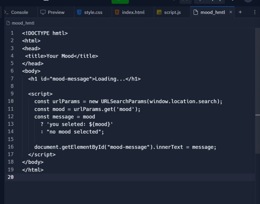Screen dimensions: 260x204
Task: Click line number 9 in the gutter
Action: point(12,94)
